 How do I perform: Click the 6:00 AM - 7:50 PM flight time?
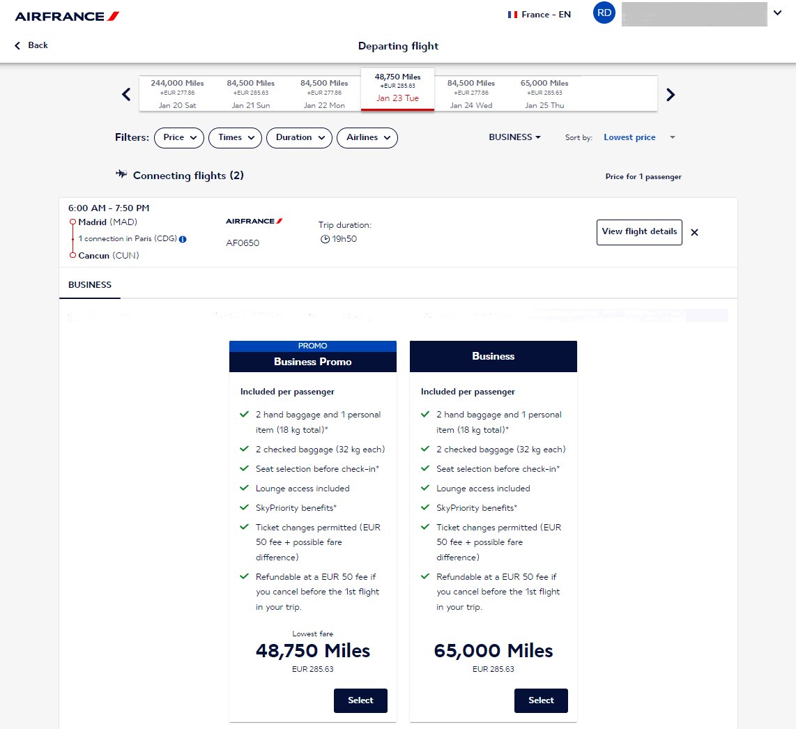pyautogui.click(x=109, y=208)
